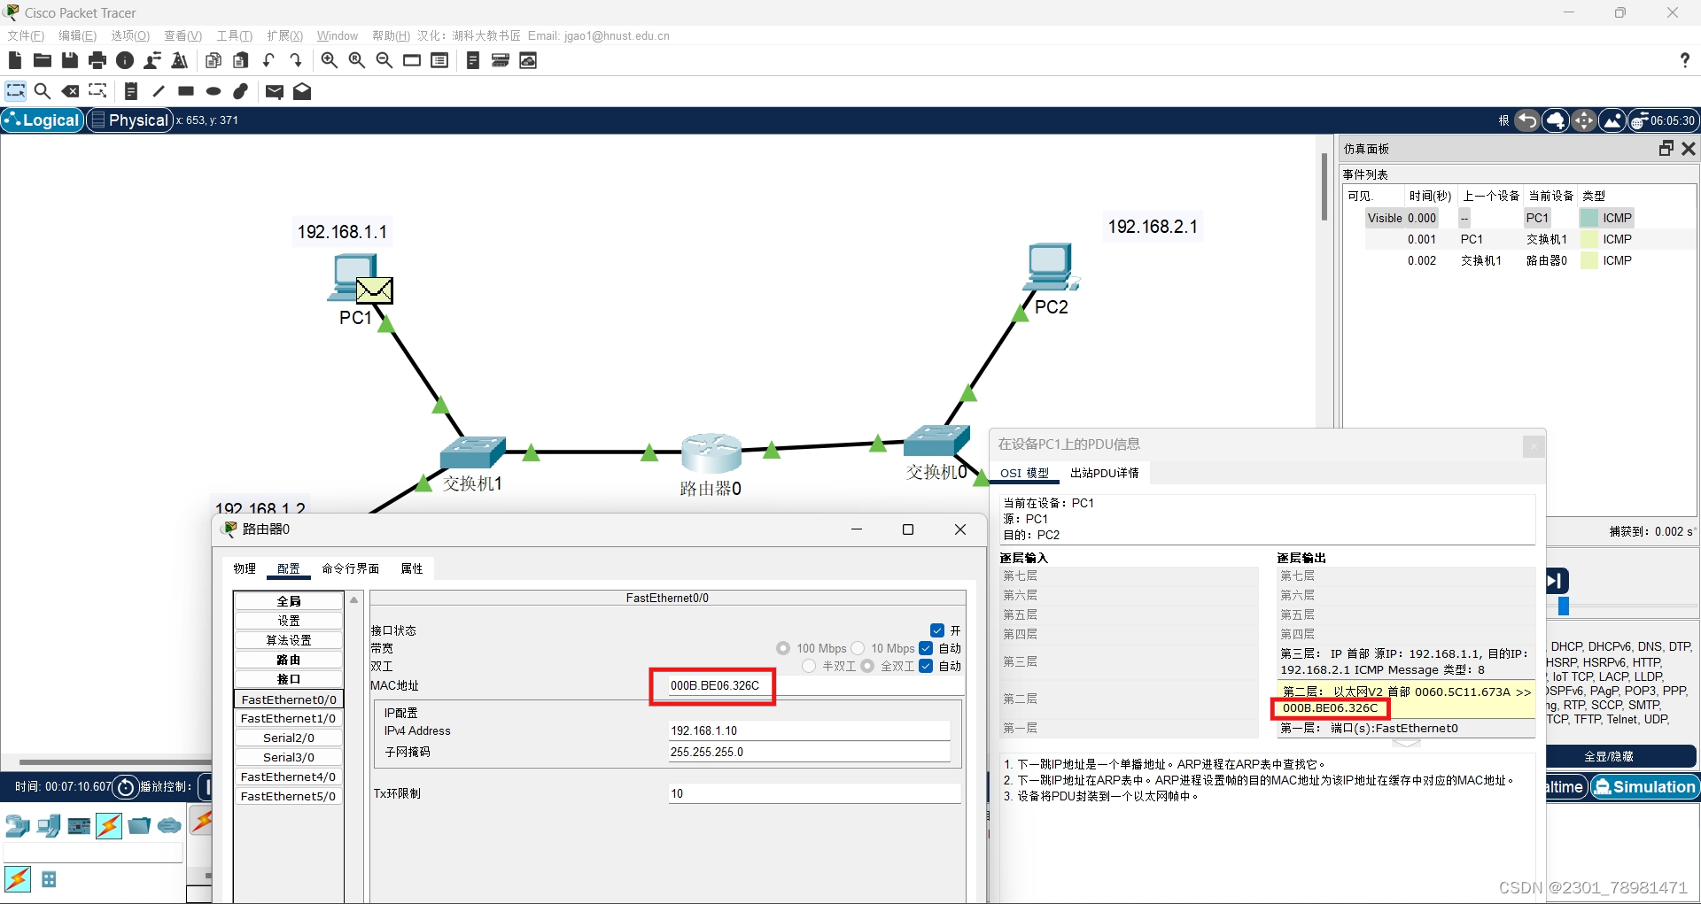Viewport: 1701px width, 904px height.
Task: Select Serial2/0 interface button
Action: click(289, 738)
